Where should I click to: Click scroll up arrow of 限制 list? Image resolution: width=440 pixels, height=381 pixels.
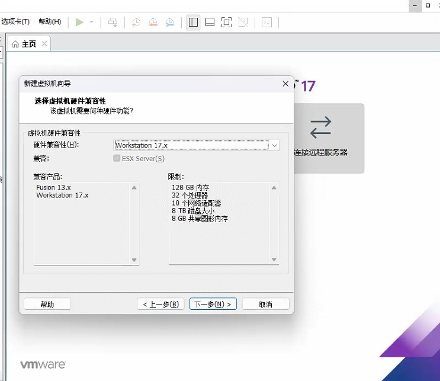tap(274, 188)
